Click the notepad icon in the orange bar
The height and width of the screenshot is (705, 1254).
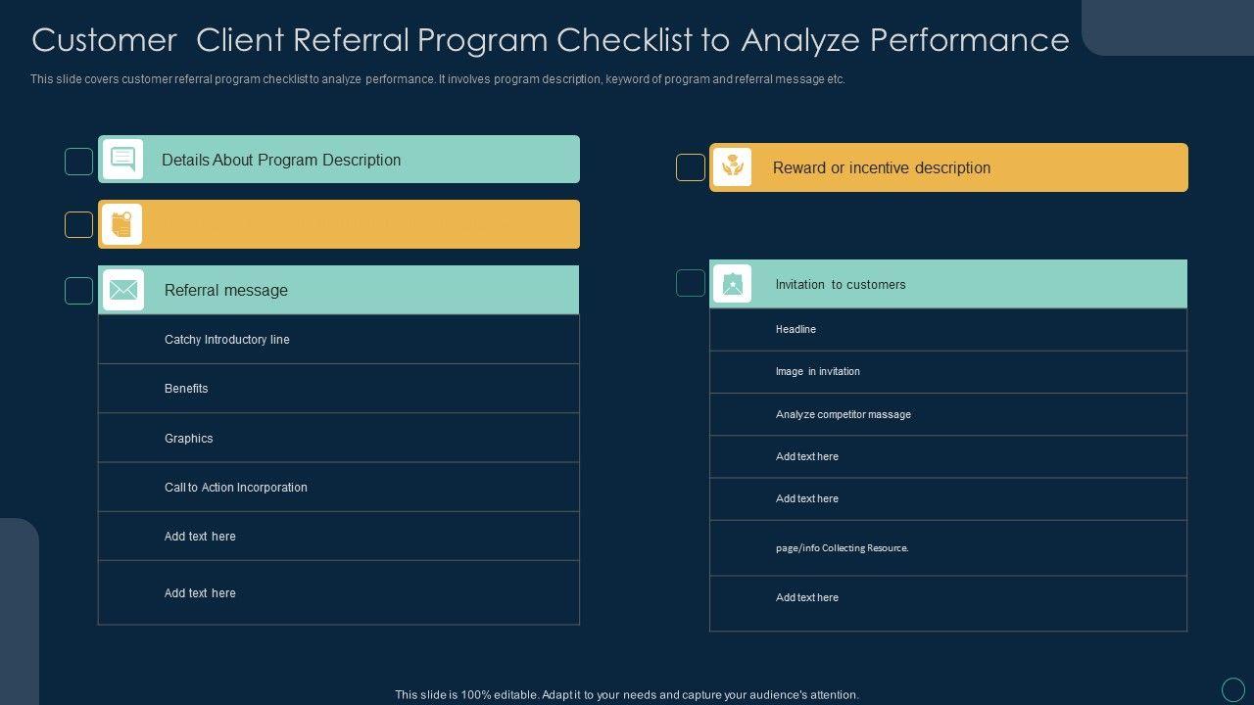coord(121,224)
